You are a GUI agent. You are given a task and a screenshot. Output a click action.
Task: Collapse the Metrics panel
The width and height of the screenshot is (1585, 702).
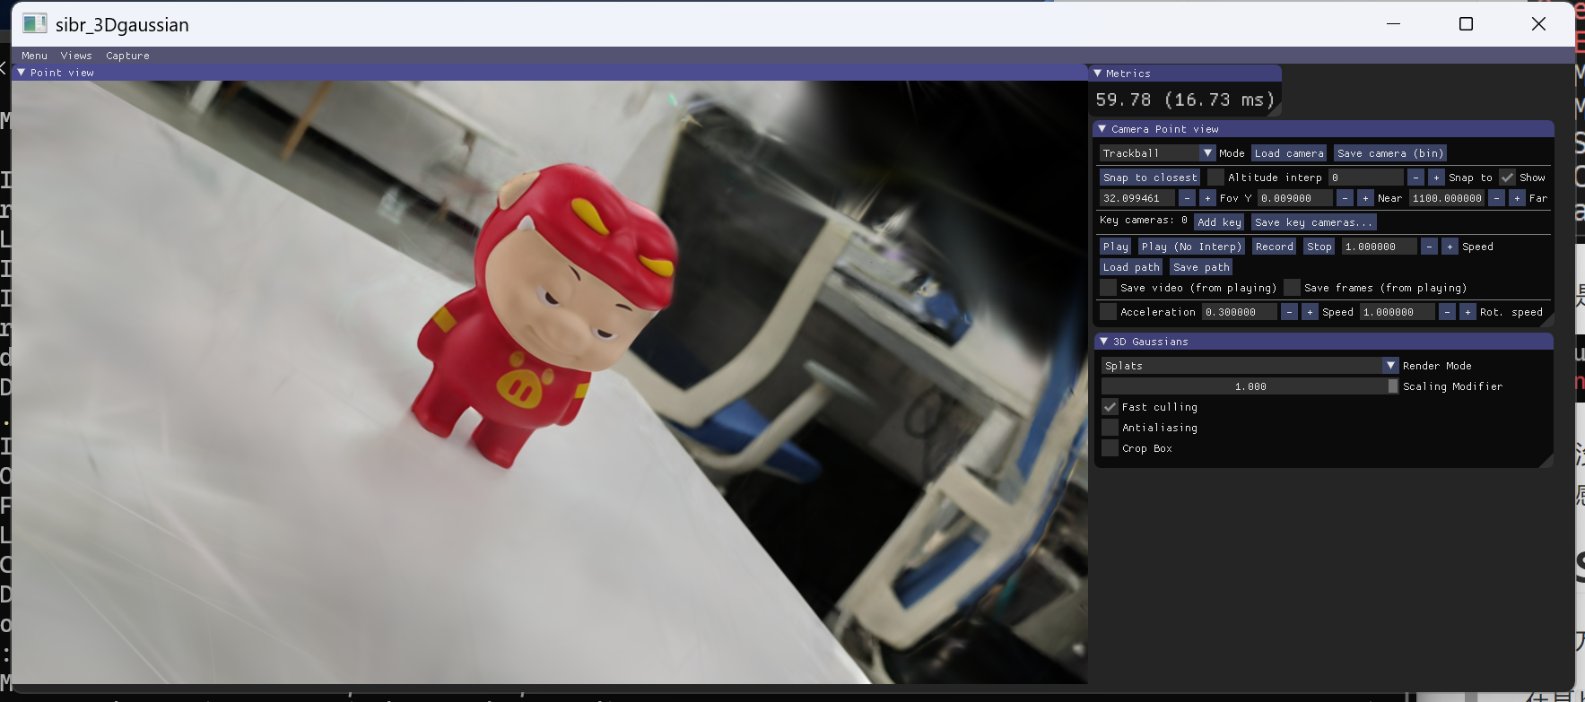pyautogui.click(x=1097, y=74)
